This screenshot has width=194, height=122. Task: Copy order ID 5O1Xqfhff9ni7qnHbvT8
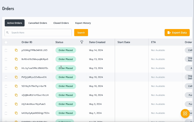16,86
